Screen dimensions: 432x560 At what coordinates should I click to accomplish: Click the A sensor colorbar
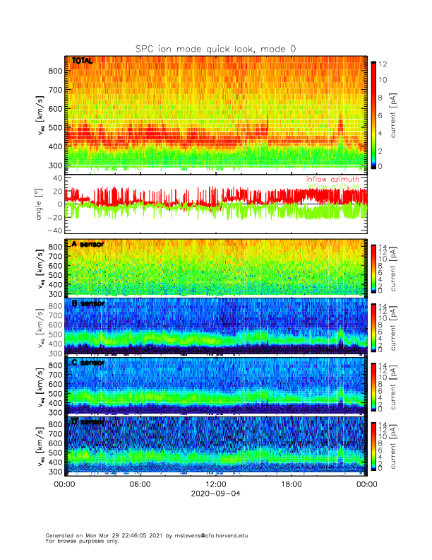coord(373,267)
